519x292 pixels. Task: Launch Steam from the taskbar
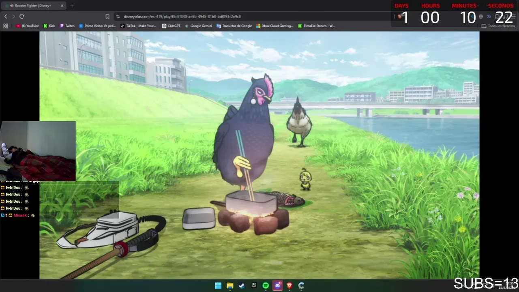tap(242, 286)
